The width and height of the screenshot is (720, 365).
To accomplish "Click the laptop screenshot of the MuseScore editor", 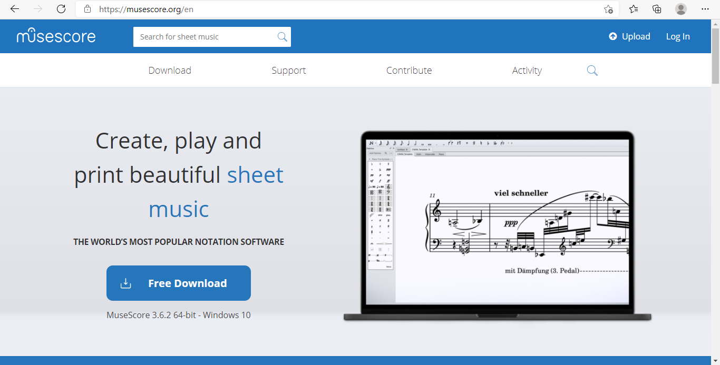I will 498,225.
